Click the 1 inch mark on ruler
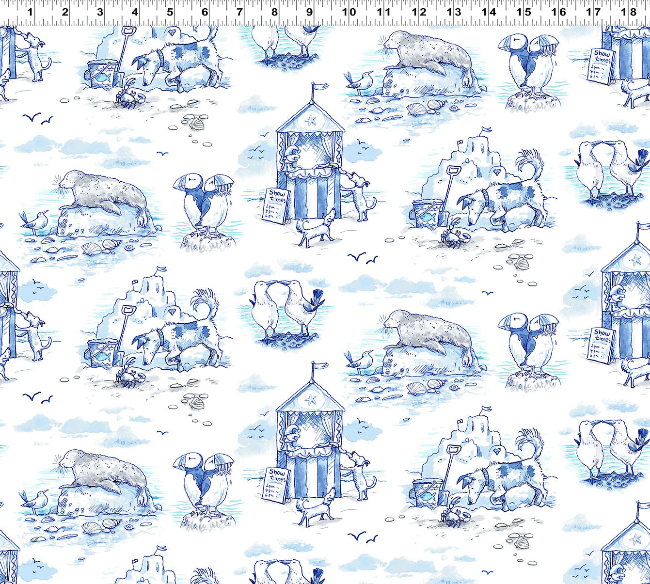The width and height of the screenshot is (650, 584). click(30, 12)
